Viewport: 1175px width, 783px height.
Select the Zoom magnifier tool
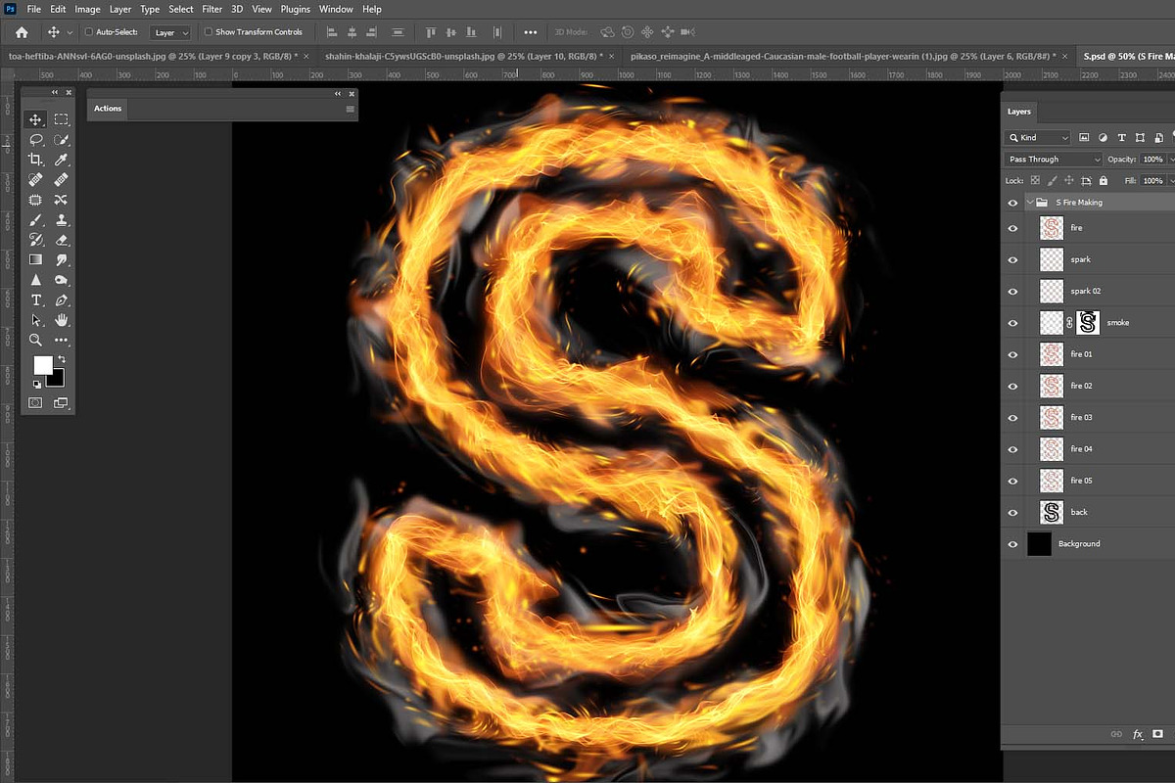coord(35,341)
